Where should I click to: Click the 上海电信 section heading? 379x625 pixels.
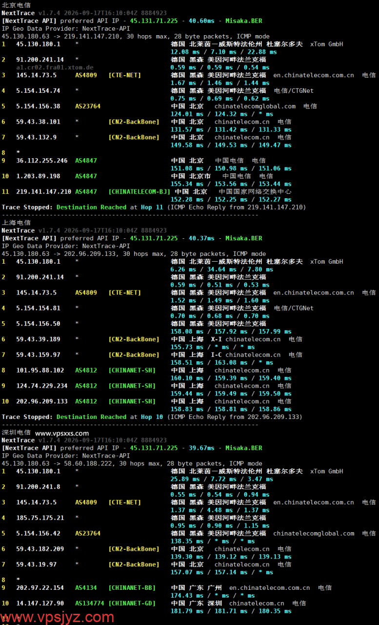pyautogui.click(x=16, y=223)
